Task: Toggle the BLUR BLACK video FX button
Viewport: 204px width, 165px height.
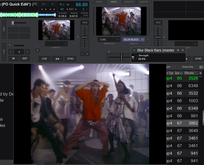Action: [131, 39]
